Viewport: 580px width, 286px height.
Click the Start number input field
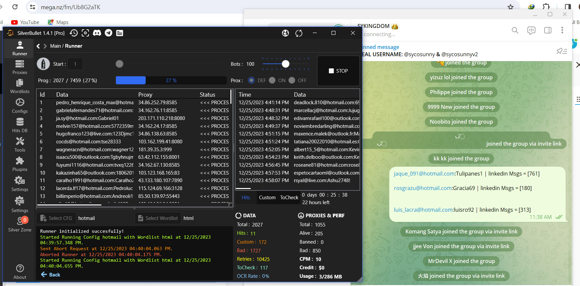click(x=75, y=64)
